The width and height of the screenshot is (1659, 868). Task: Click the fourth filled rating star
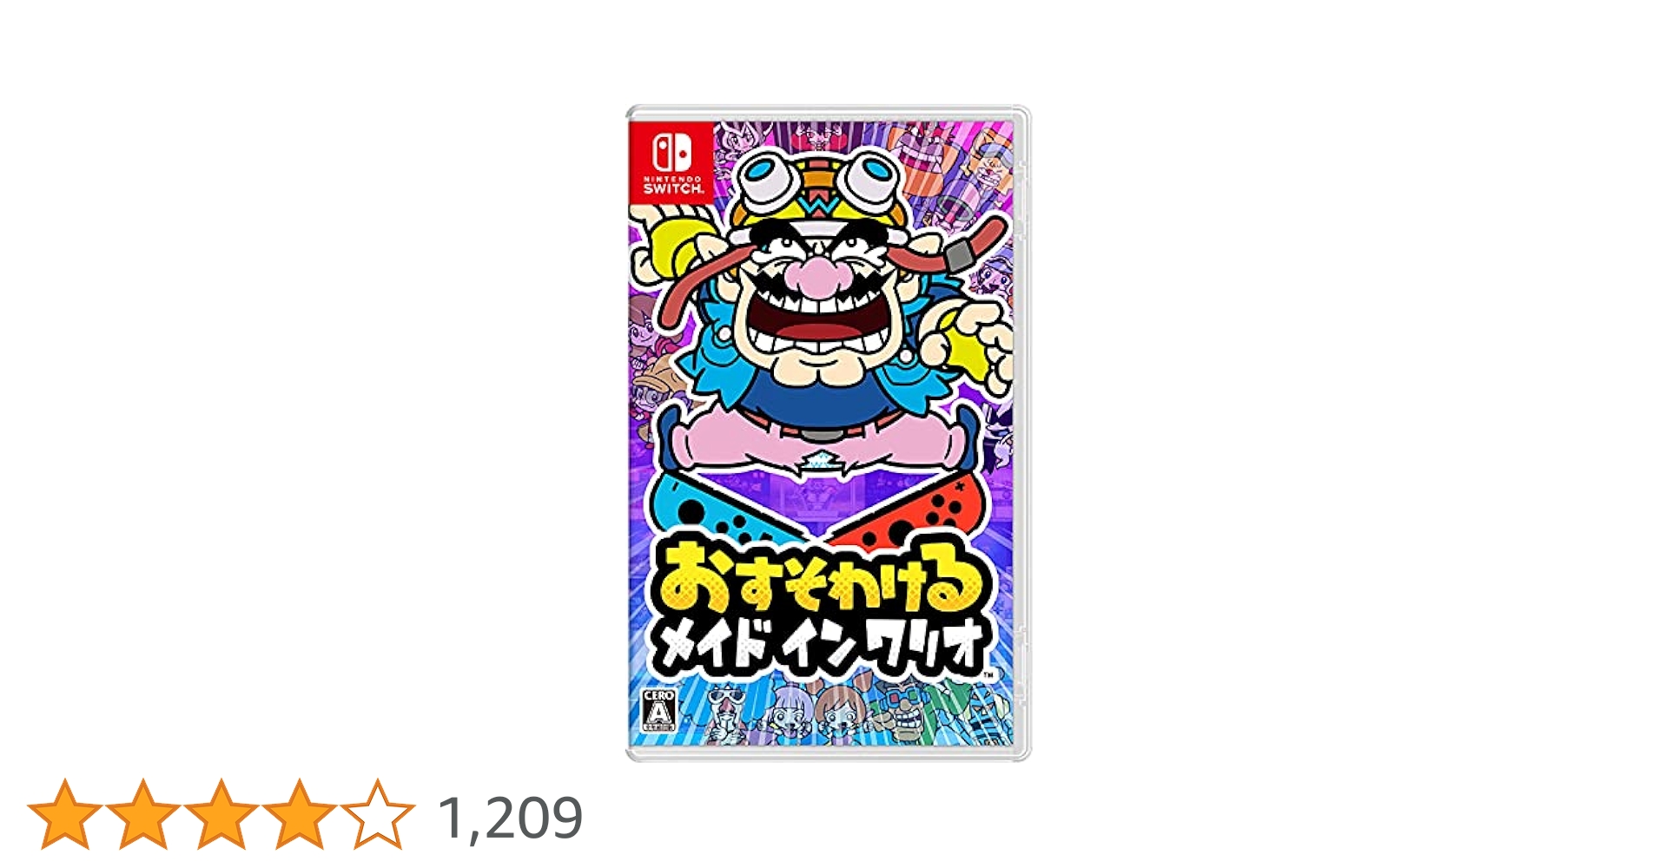pyautogui.click(x=299, y=813)
